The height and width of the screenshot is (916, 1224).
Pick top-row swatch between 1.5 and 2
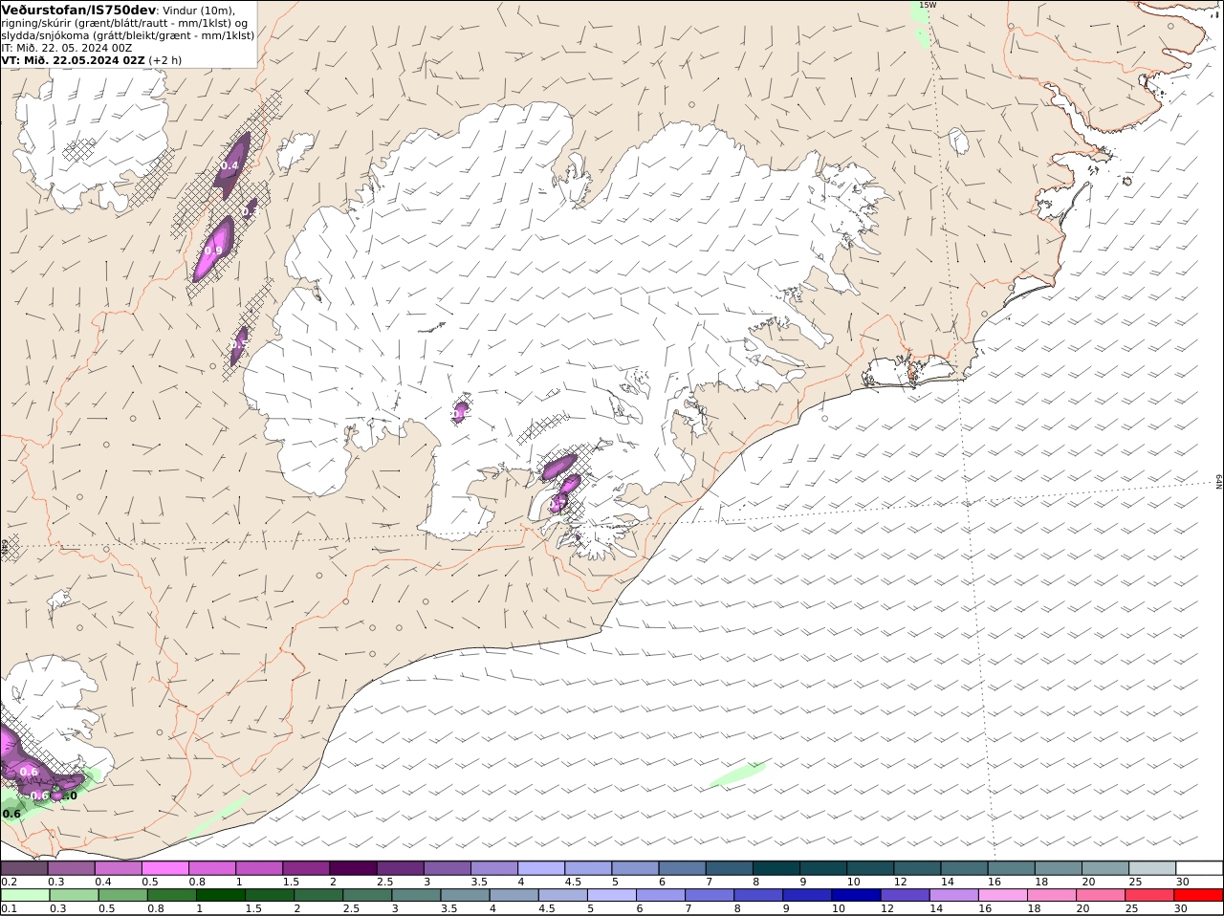306,868
